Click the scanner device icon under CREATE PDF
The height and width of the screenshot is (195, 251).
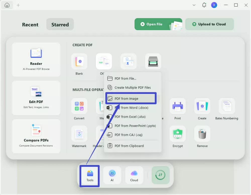tap(153, 61)
